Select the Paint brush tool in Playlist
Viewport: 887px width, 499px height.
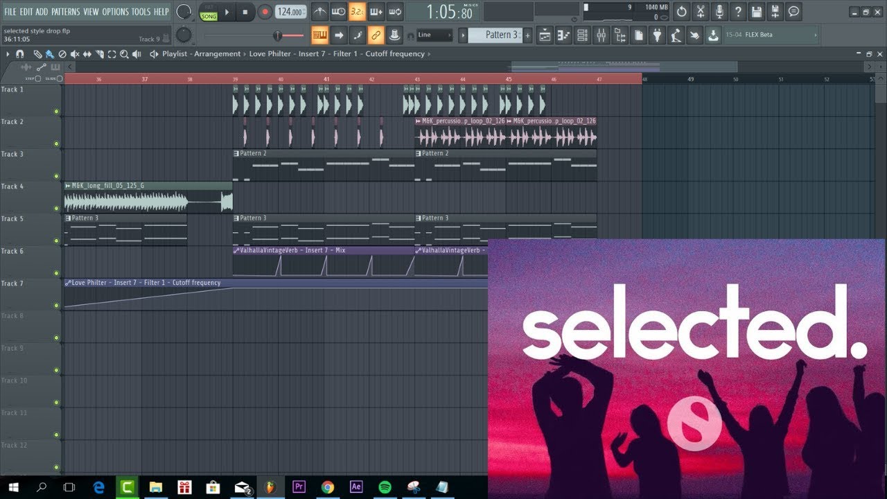[x=49, y=53]
